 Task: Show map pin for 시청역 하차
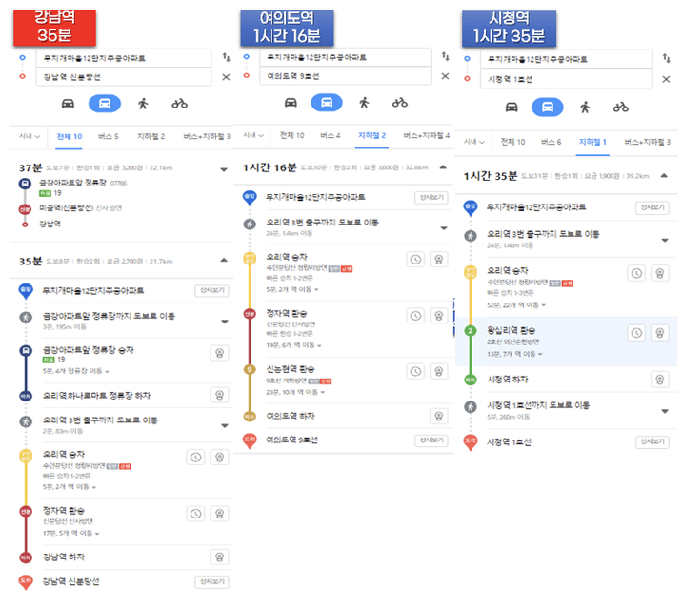pyautogui.click(x=659, y=380)
